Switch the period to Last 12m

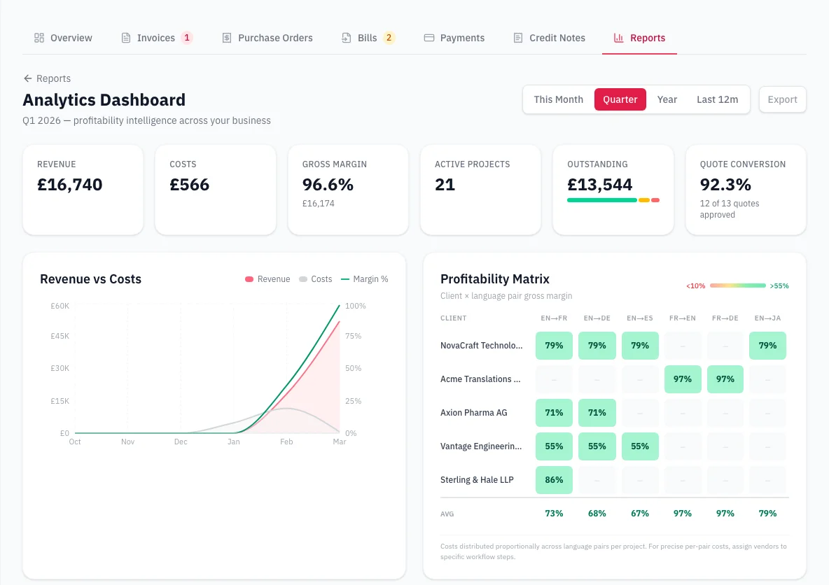tap(716, 99)
